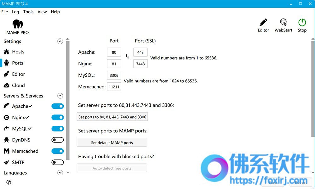315x189 pixels.
Task: Close the MAMP PRO window
Action: tap(310, 4)
